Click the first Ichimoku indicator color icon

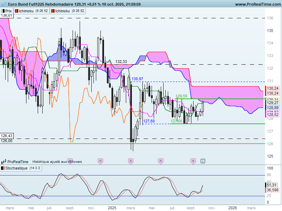coord(16,11)
